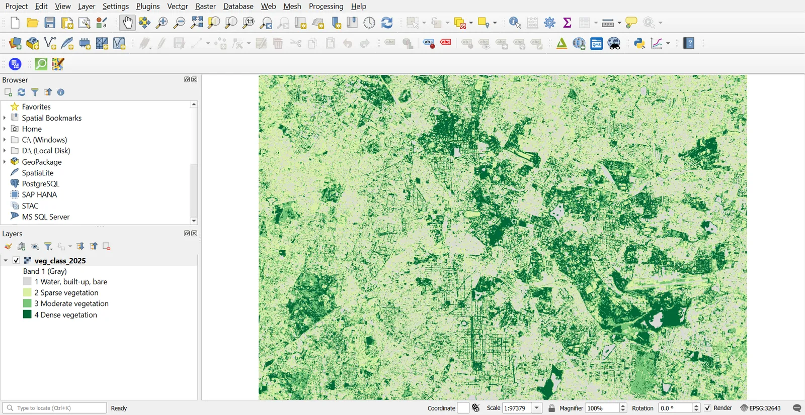Click the Rotation value field
Screen dimensions: 805x415
[x=676, y=408]
